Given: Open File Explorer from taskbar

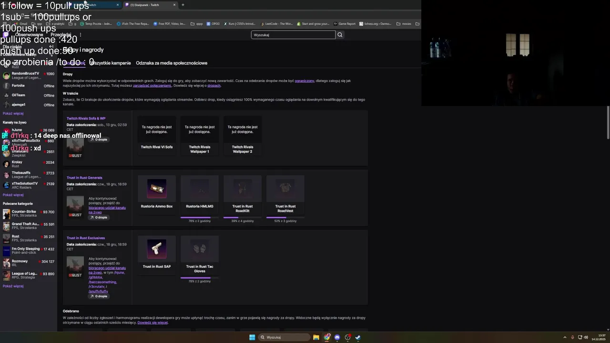Looking at the screenshot, I should (316, 337).
